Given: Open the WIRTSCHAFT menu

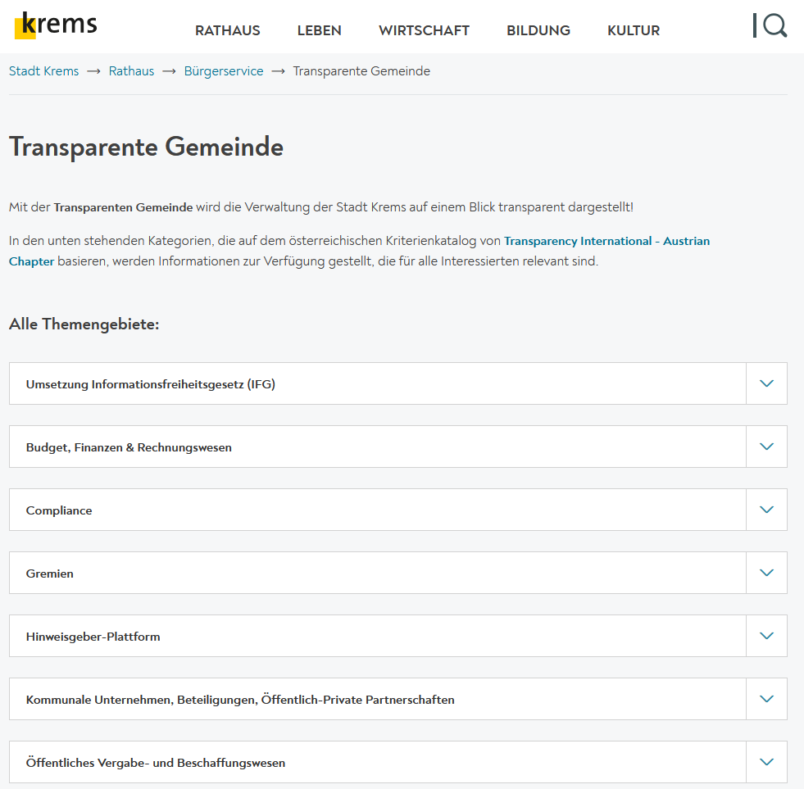Looking at the screenshot, I should 424,30.
